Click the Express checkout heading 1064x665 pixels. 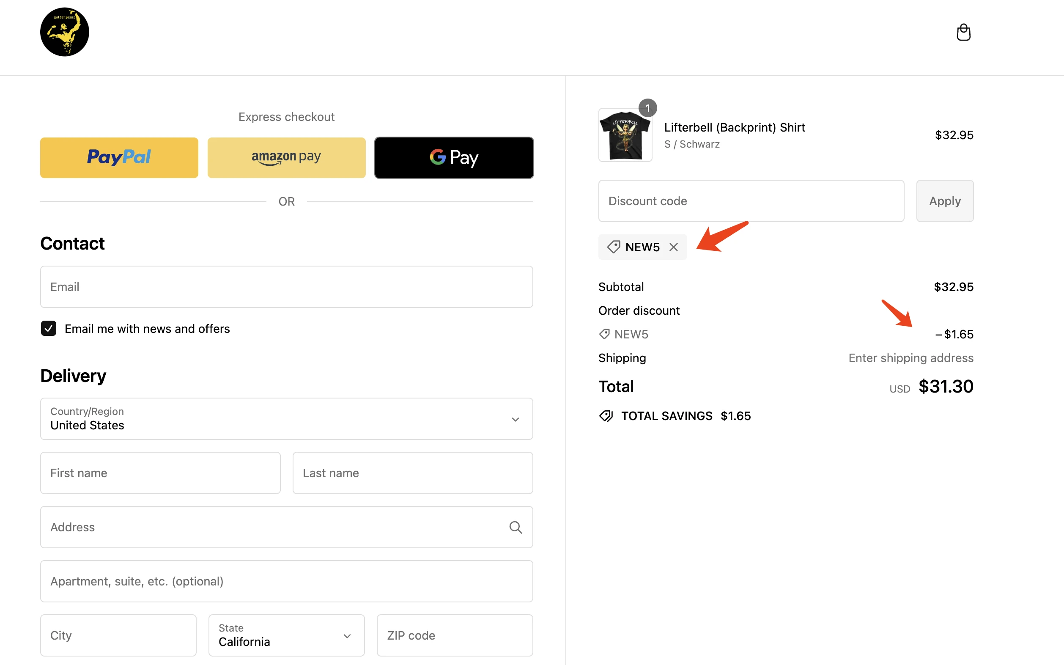tap(287, 117)
